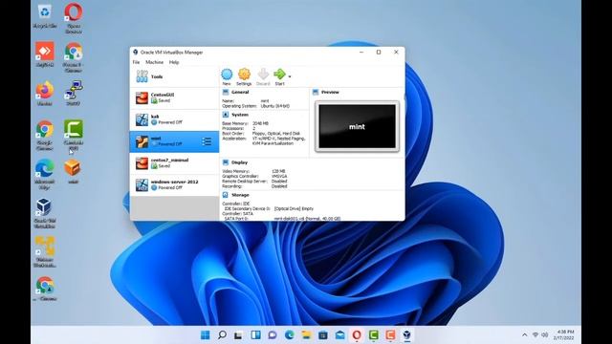Open Task View on the taskbar
The height and width of the screenshot is (344, 612).
(238, 334)
